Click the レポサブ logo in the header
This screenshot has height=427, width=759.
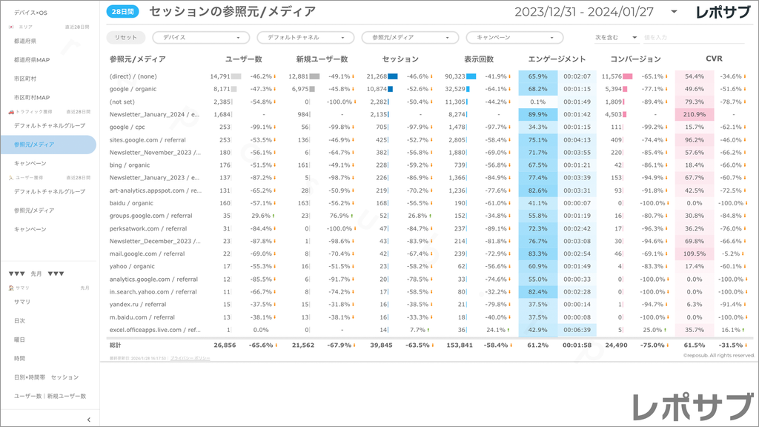click(724, 12)
